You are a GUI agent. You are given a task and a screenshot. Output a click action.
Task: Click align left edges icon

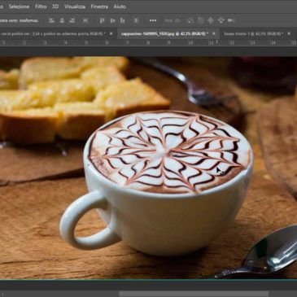(51, 20)
